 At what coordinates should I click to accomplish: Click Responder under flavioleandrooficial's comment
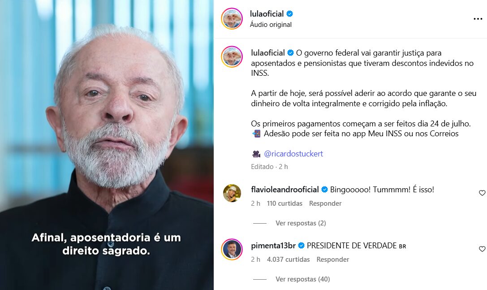click(x=325, y=203)
